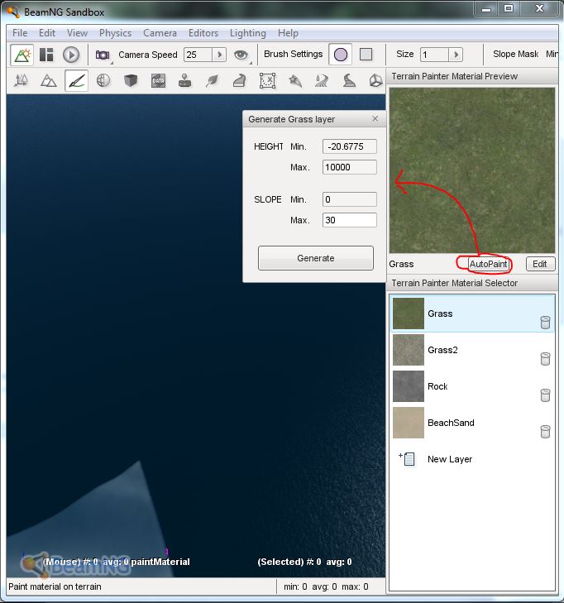Open the River Editor icon

coord(322,81)
